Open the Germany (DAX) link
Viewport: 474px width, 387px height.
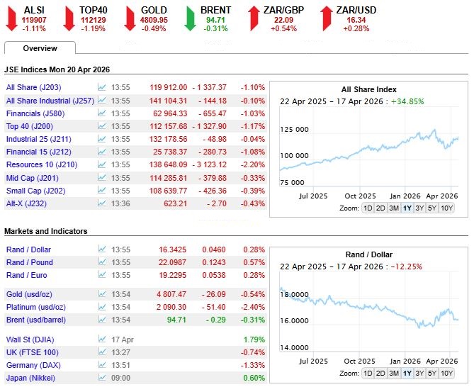[x=33, y=365]
